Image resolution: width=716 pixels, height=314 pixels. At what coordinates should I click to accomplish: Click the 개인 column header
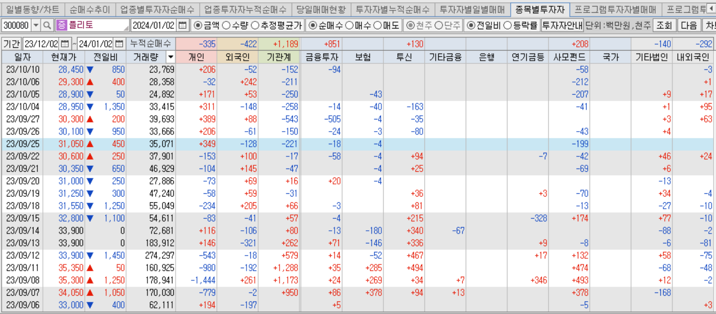pyautogui.click(x=196, y=57)
